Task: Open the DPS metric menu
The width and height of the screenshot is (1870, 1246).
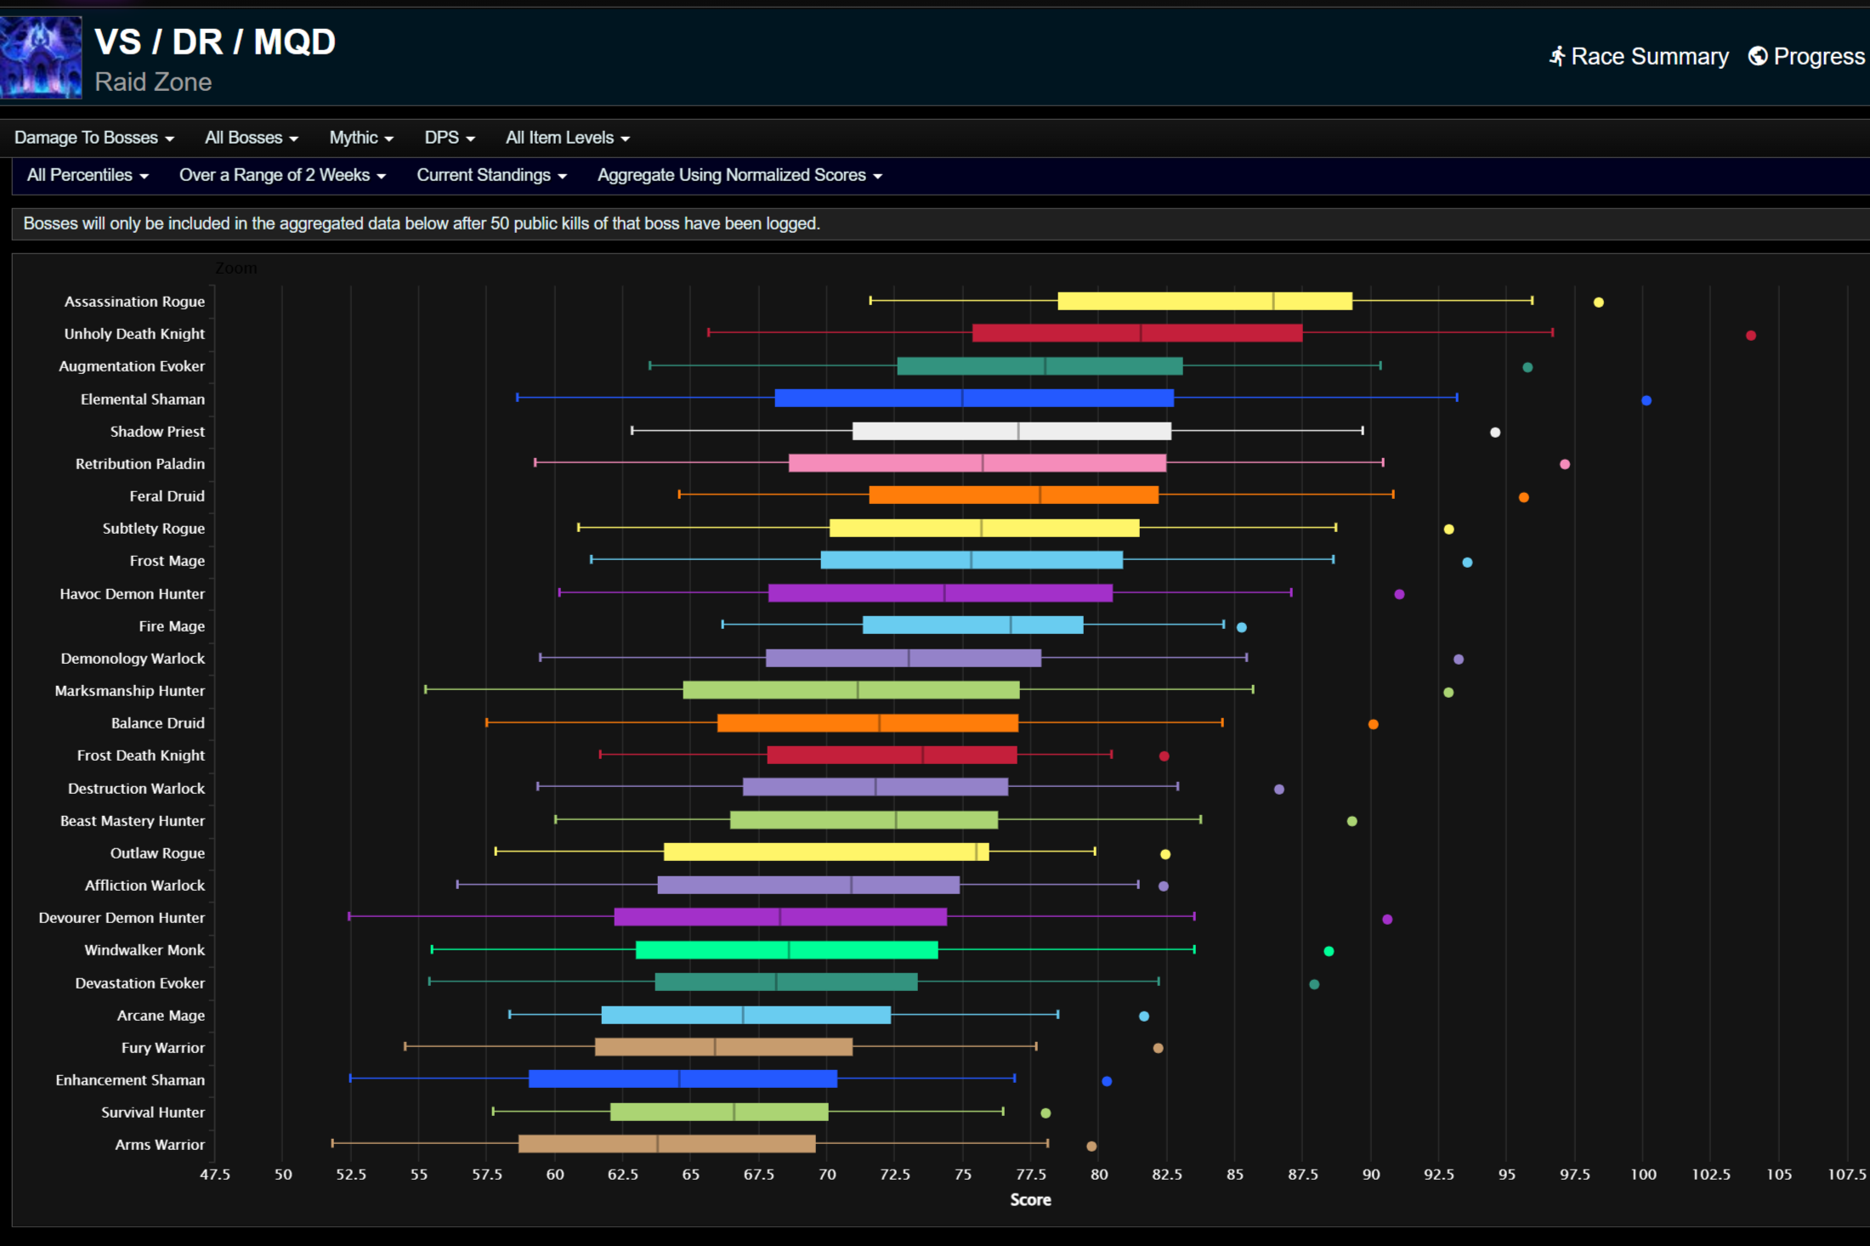Action: coord(449,138)
